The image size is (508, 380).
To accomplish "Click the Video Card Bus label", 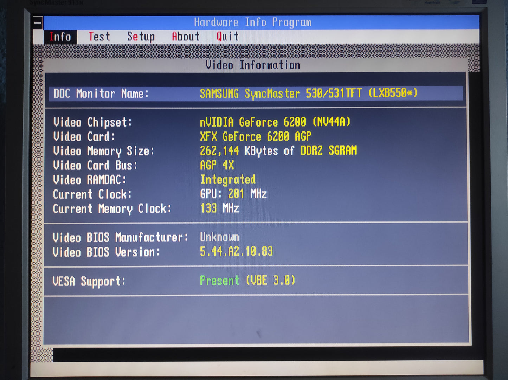I will click(95, 166).
